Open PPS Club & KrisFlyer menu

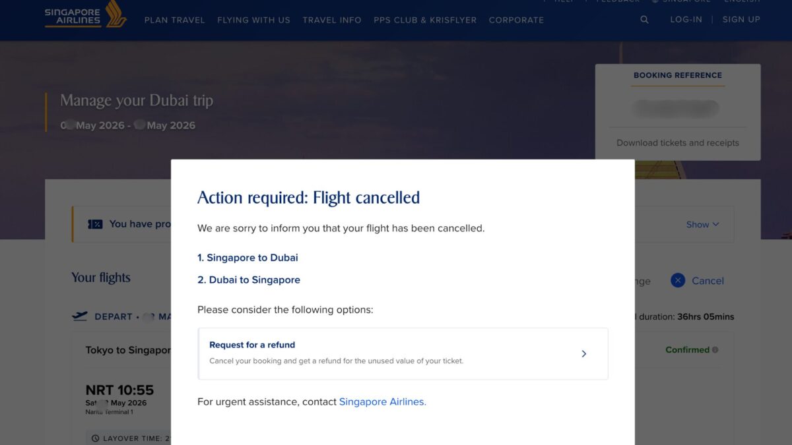point(425,20)
